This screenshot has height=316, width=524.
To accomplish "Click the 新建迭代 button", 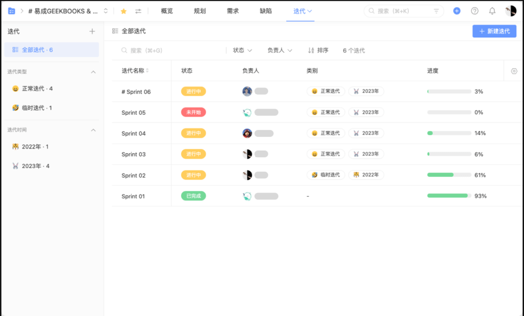I will click(494, 31).
